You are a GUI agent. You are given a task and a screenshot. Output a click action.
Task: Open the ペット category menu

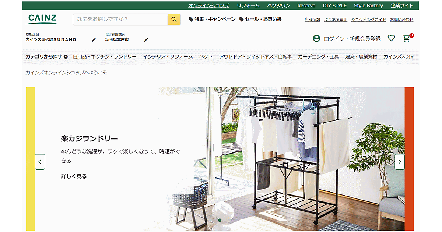206,57
